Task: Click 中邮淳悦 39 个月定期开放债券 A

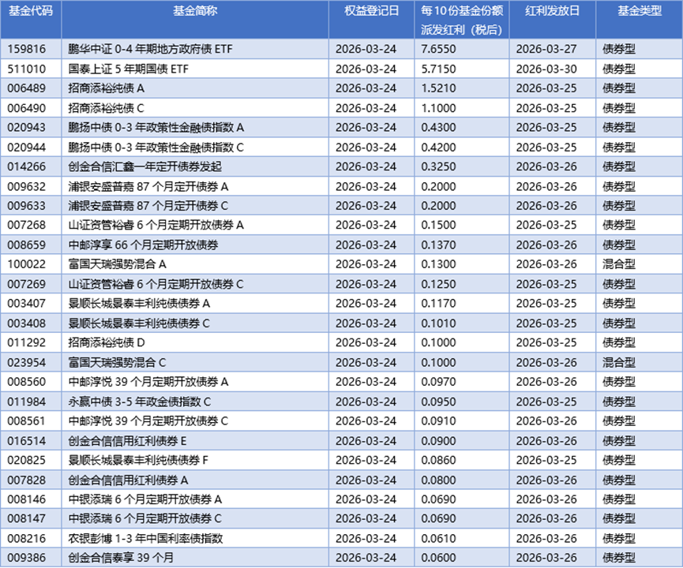Action: (x=148, y=382)
